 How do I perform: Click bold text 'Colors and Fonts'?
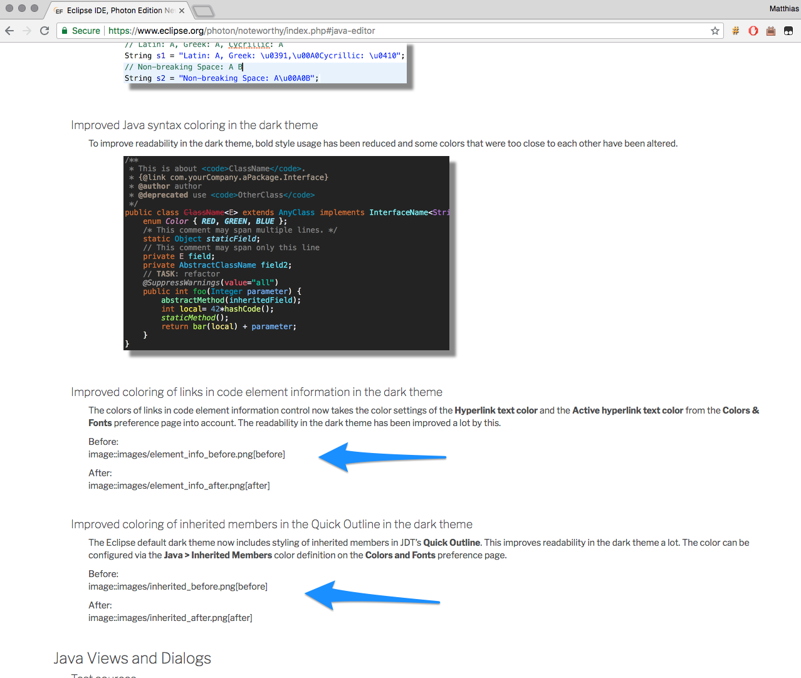click(401, 555)
